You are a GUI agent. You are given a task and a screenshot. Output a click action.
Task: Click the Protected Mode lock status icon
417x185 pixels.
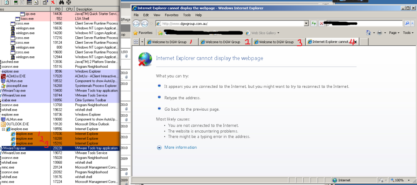point(382,180)
